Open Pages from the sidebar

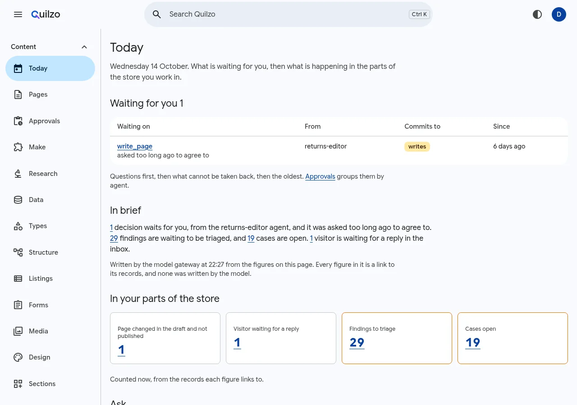coord(50,94)
